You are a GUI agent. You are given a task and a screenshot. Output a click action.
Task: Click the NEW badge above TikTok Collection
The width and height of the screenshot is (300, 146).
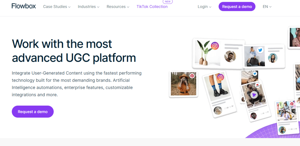click(168, 2)
